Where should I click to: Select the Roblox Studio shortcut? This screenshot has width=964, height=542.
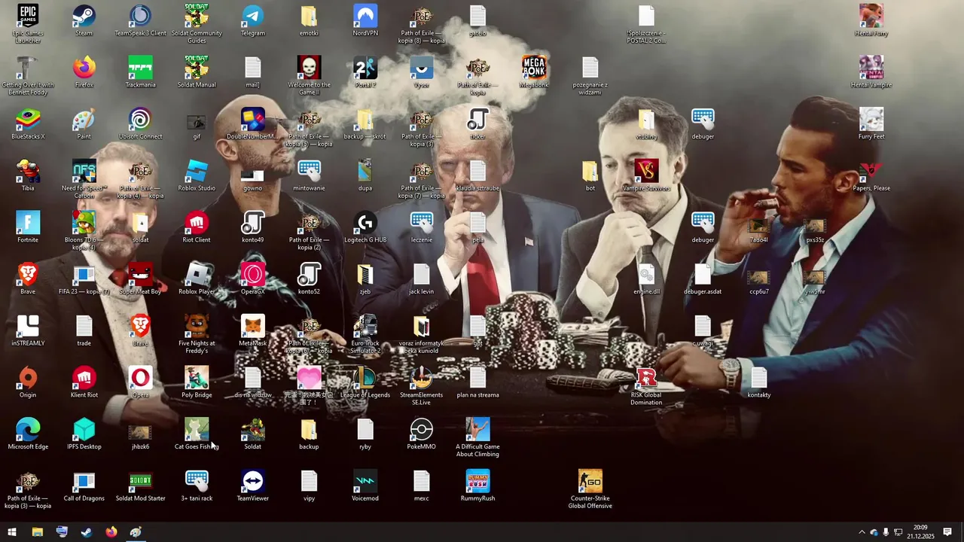tap(197, 175)
